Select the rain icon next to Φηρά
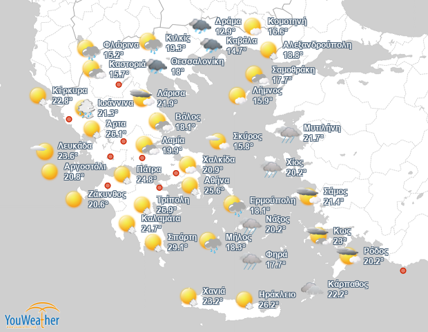The width and height of the screenshot is (428, 332). pyautogui.click(x=251, y=261)
